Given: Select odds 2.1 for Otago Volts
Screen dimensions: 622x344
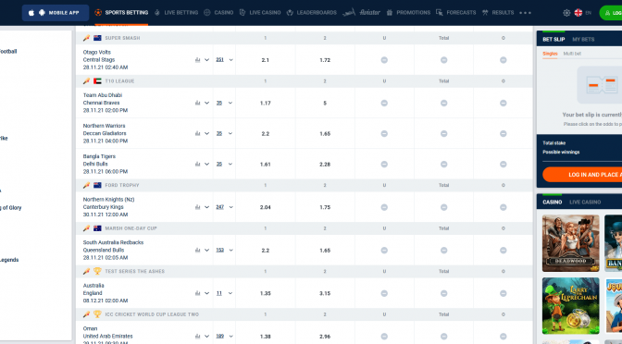Looking at the screenshot, I should [266, 60].
